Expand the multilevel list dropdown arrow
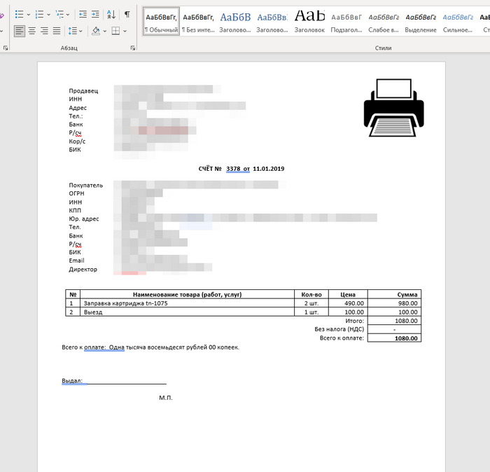The image size is (490, 472). coord(69,14)
